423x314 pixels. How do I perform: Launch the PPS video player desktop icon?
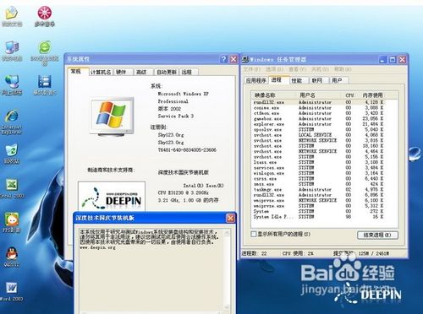[x=12, y=222]
